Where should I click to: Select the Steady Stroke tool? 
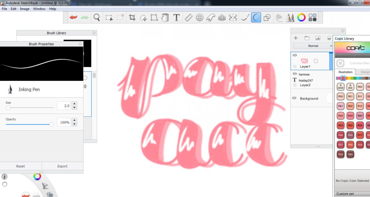click(245, 17)
